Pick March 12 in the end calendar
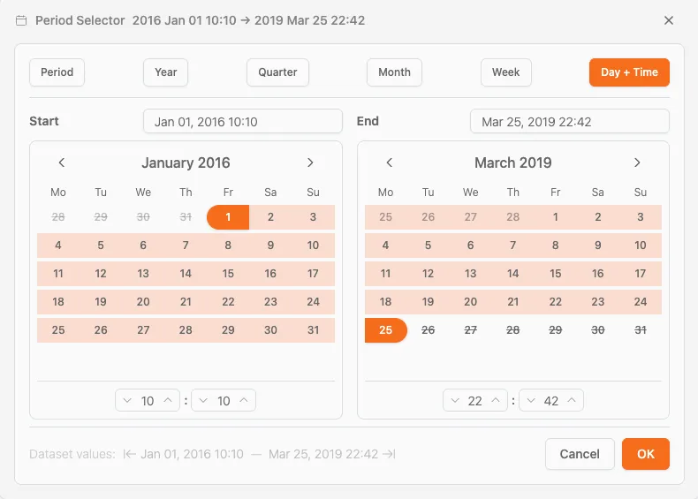This screenshot has height=499, width=698. coord(429,274)
